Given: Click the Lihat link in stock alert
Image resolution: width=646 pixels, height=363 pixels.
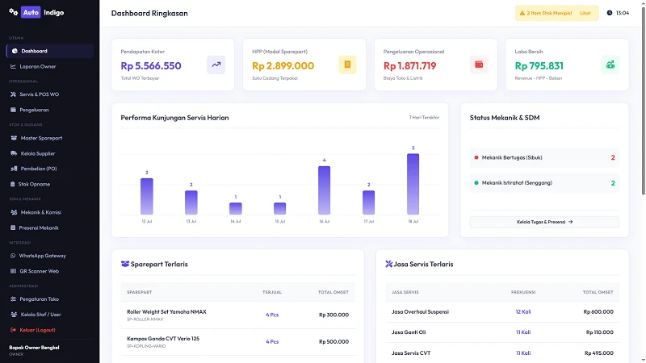Looking at the screenshot, I should pos(585,13).
